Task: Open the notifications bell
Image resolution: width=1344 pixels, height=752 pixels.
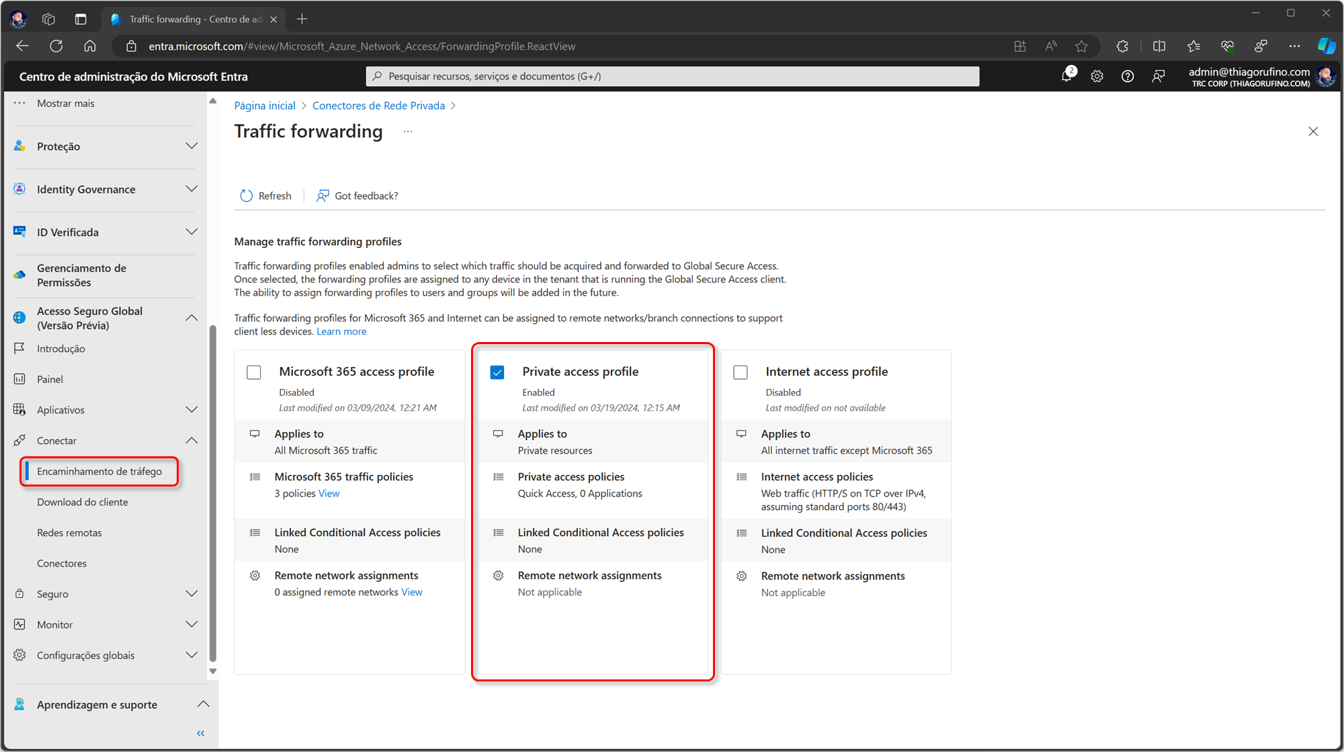Action: coord(1067,76)
